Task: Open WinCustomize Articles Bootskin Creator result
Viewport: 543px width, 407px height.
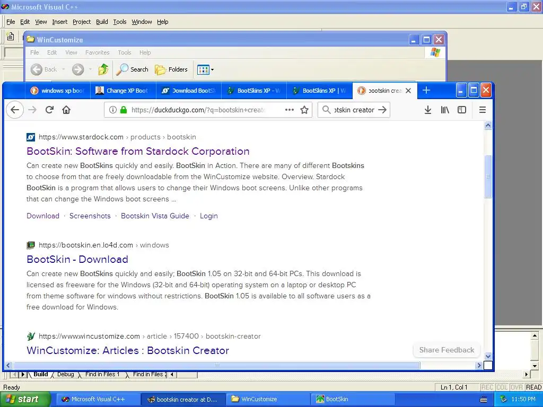Action: [x=128, y=350]
